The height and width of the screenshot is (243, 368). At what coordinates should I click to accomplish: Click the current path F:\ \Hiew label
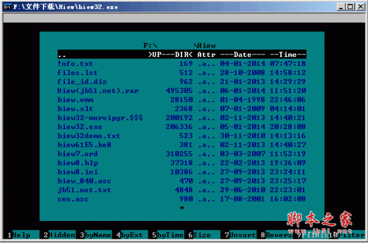click(180, 45)
